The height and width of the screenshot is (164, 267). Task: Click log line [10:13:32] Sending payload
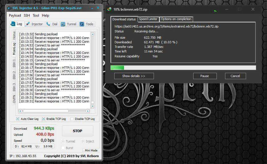pos(38,34)
